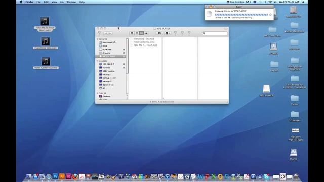Open the Finder menu
The height and width of the screenshot is (182, 324).
[x=29, y=2]
